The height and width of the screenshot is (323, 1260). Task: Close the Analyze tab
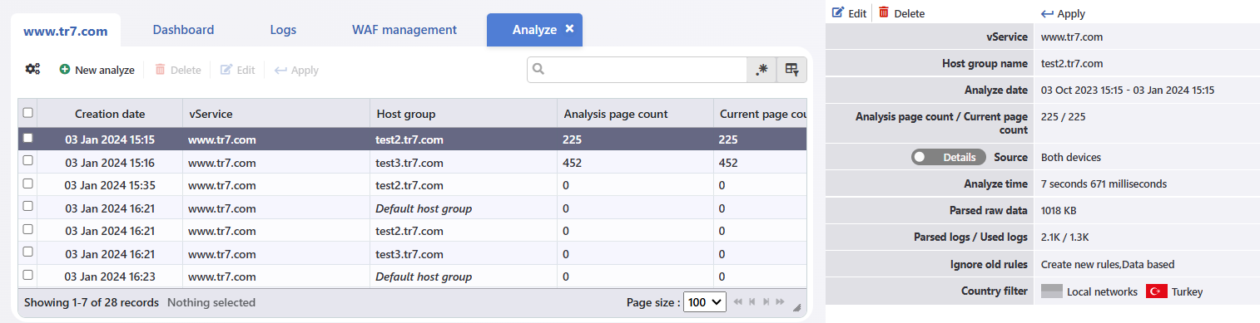[569, 28]
